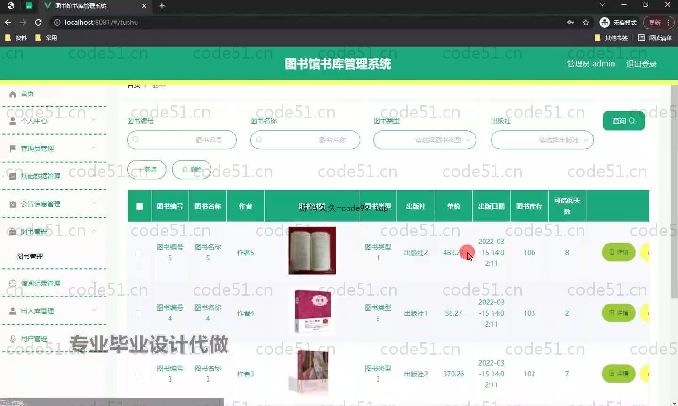Viewport: 678px width, 406px height.
Task: Expand the 借阅记录管理 sidebar menu
Action: (53, 283)
